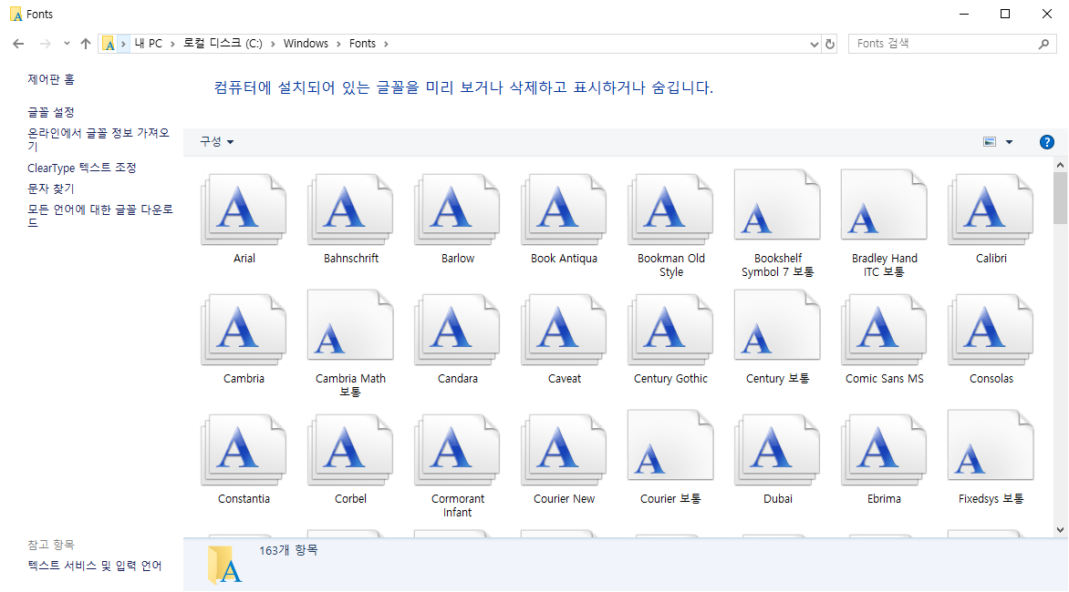The height and width of the screenshot is (592, 1069).
Task: Open 모든 언어에 대한 글꼴 다운로드 link
Action: (x=100, y=216)
